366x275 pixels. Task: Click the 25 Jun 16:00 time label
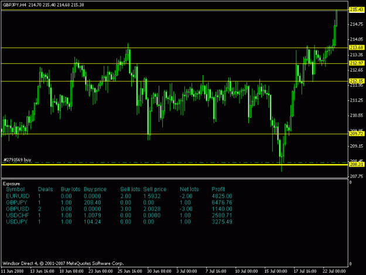(130, 271)
